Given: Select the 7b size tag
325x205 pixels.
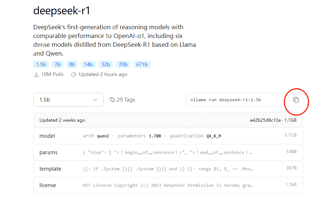Looking at the screenshot, I should click(x=58, y=64).
